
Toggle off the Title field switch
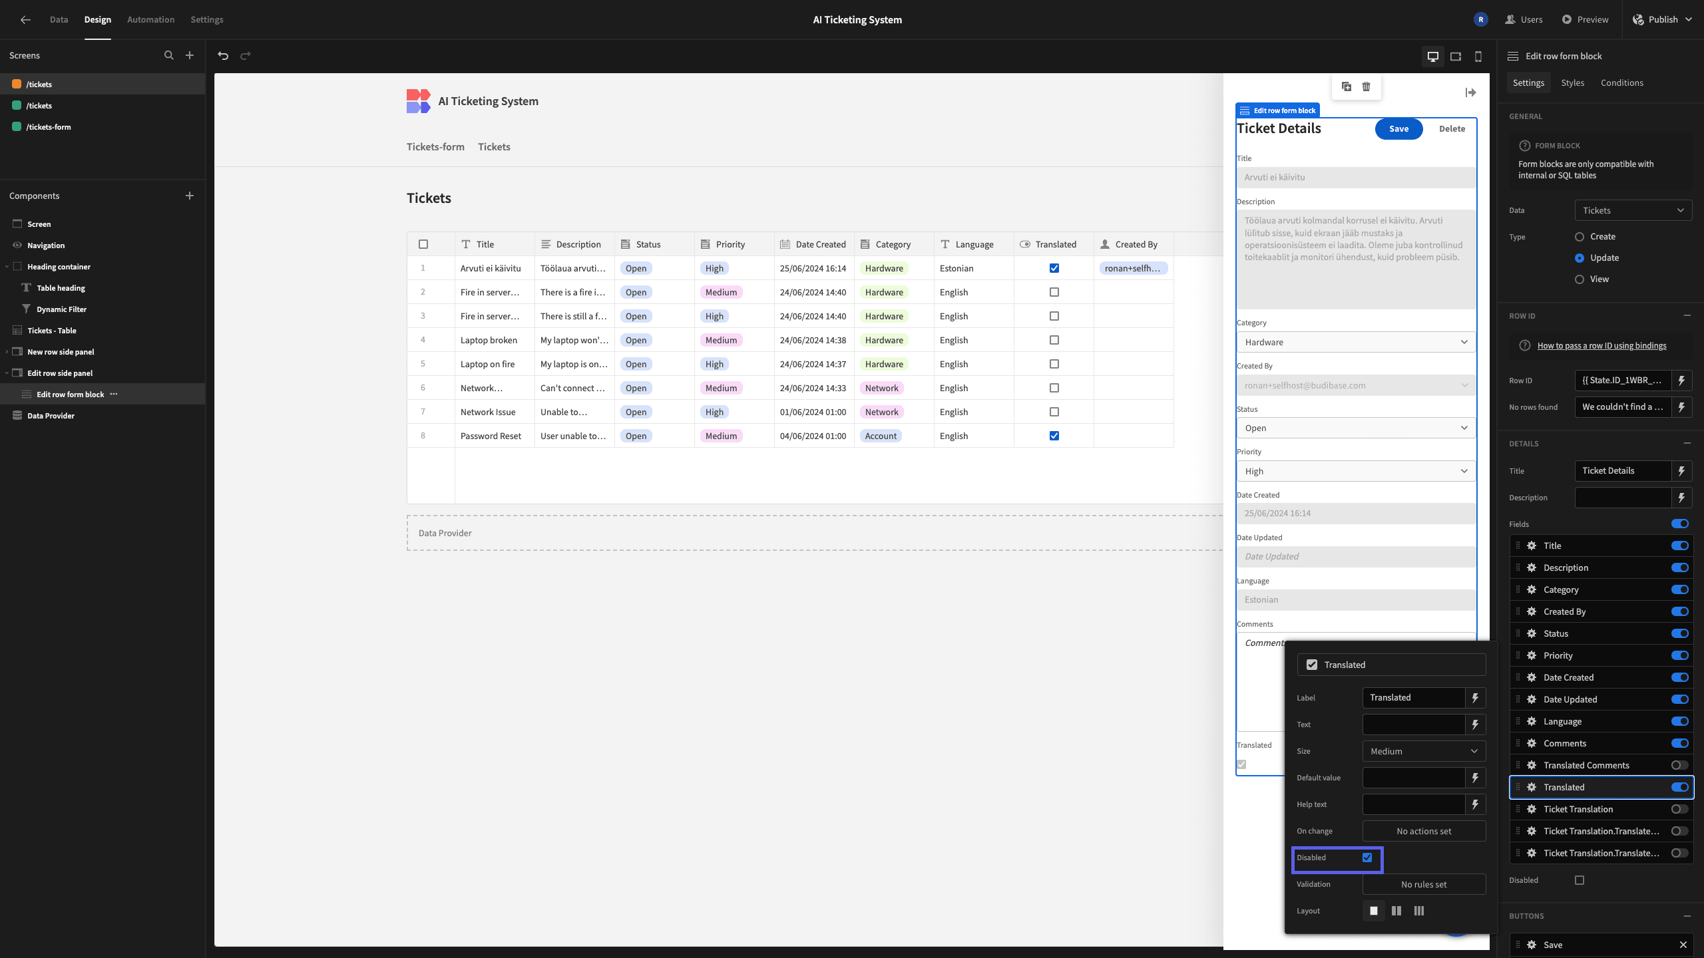(x=1680, y=546)
